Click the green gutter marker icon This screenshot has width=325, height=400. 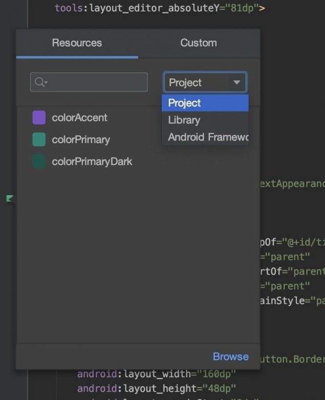click(x=9, y=199)
